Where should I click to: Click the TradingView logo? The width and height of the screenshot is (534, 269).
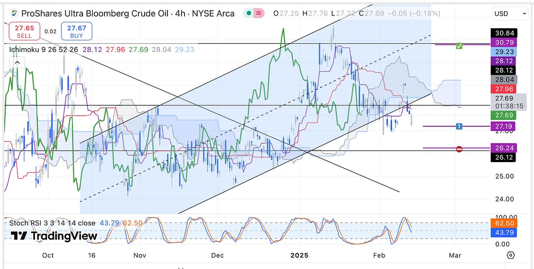[x=54, y=236]
